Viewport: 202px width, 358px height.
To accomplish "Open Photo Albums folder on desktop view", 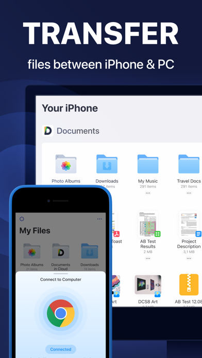I will click(x=66, y=164).
